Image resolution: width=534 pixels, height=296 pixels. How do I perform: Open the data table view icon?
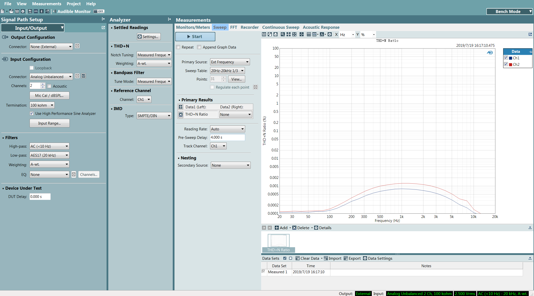click(309, 35)
